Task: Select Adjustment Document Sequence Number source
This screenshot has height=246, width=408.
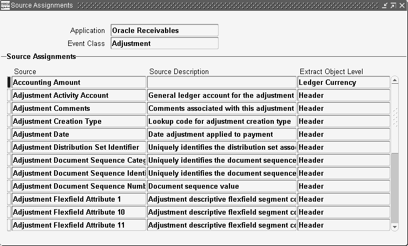Action: (79, 186)
